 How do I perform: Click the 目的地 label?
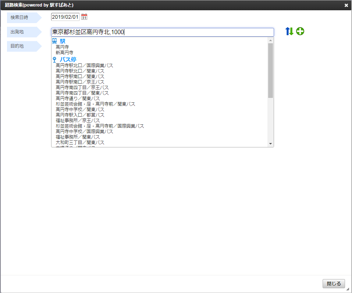[17, 46]
